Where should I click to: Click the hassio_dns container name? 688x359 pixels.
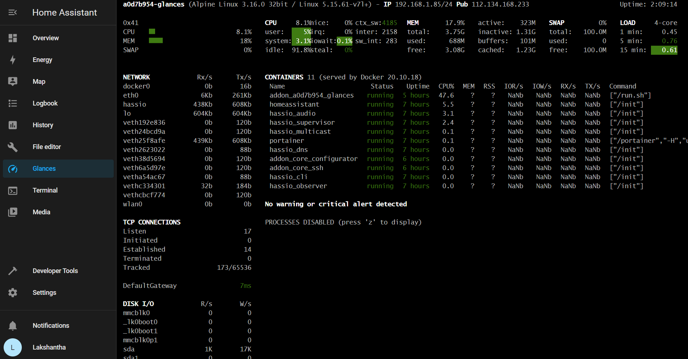[x=288, y=150]
